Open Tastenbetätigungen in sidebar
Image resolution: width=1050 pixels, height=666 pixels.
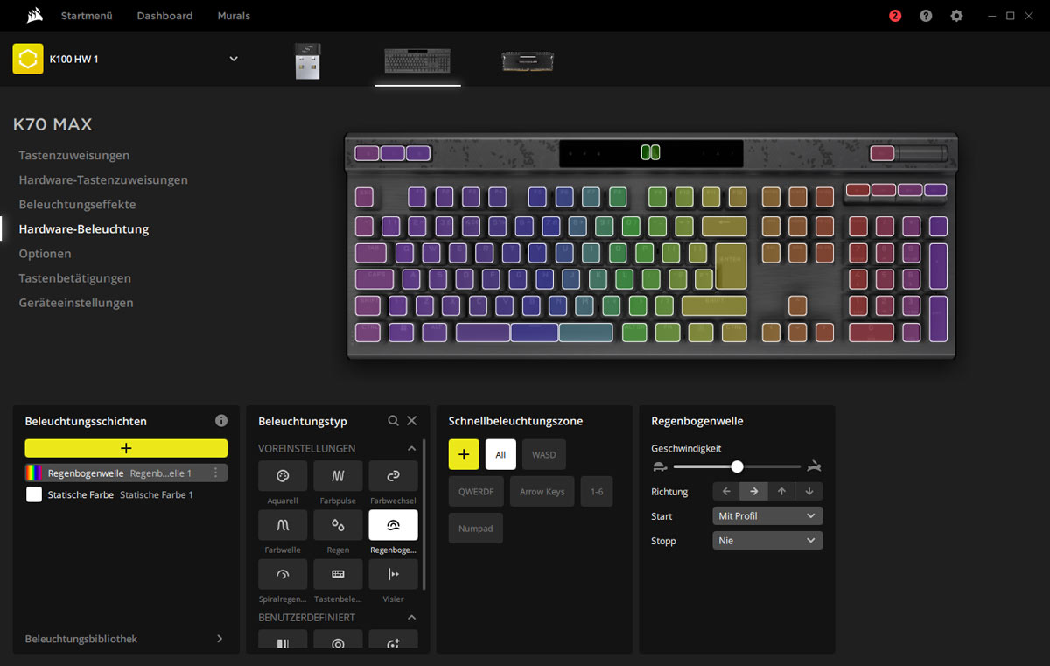(x=75, y=278)
